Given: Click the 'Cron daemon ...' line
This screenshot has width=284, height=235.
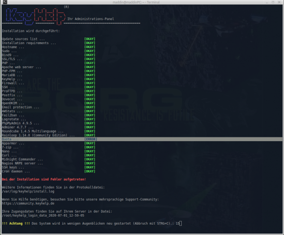Looking at the screenshot, I should click(x=16, y=171).
